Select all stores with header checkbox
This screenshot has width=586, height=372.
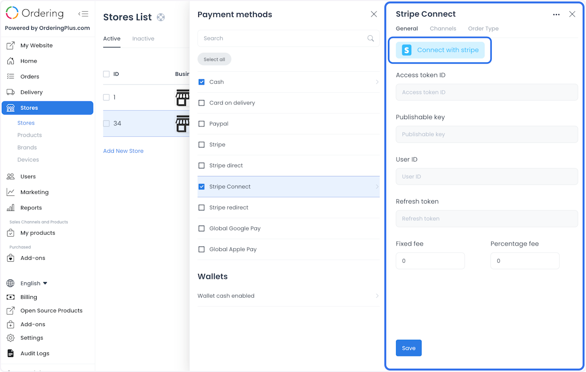pyautogui.click(x=106, y=74)
